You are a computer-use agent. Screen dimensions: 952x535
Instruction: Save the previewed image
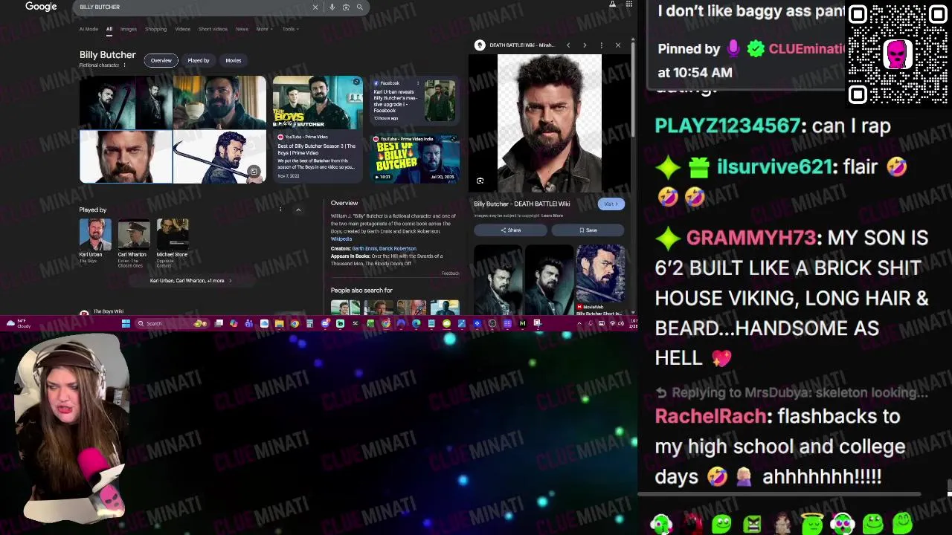pyautogui.click(x=588, y=230)
